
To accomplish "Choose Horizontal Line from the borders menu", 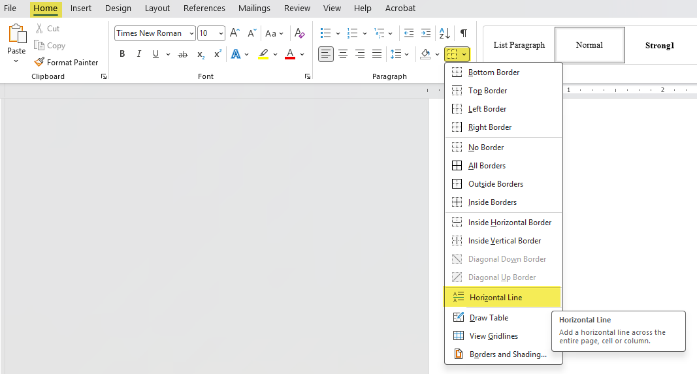I will tap(502, 297).
